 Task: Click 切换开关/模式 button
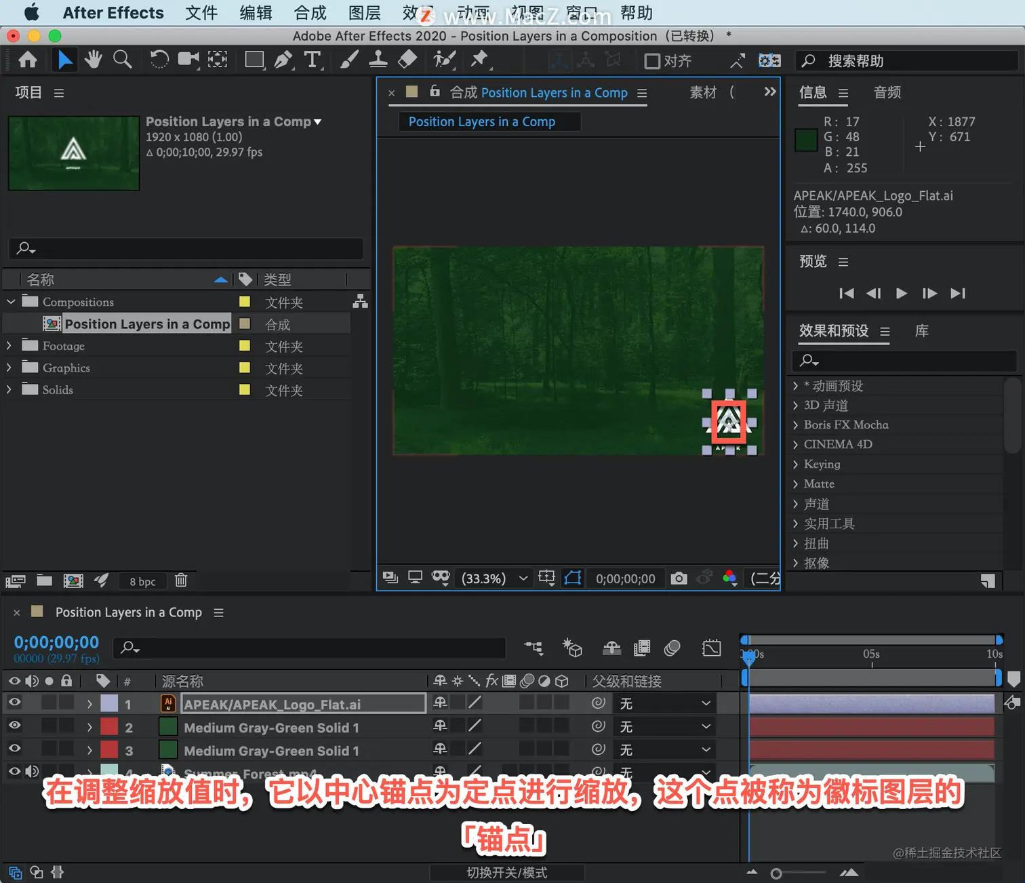(x=507, y=873)
